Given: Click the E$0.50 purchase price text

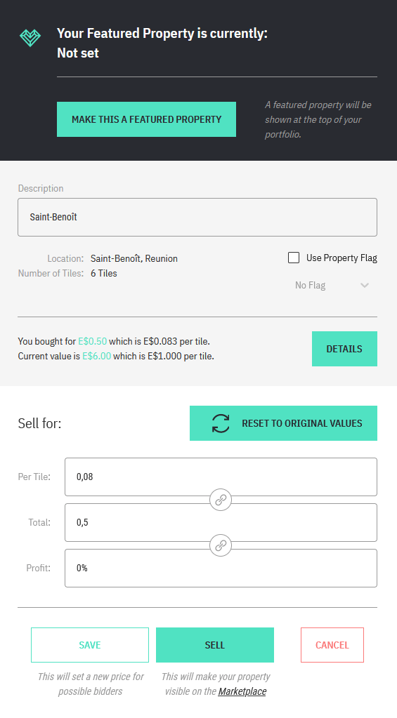Looking at the screenshot, I should pos(92,341).
